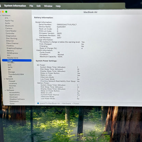Select Memory in the sidebar
The width and height of the screenshot is (142, 142).
pyautogui.click(x=10, y=51)
